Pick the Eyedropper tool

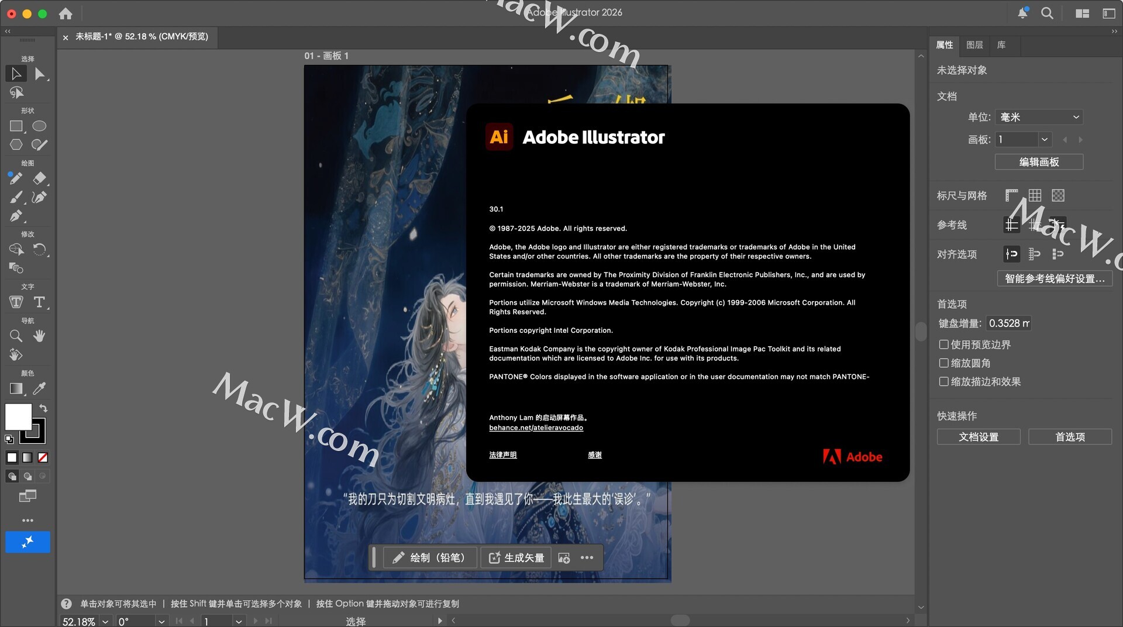[39, 389]
